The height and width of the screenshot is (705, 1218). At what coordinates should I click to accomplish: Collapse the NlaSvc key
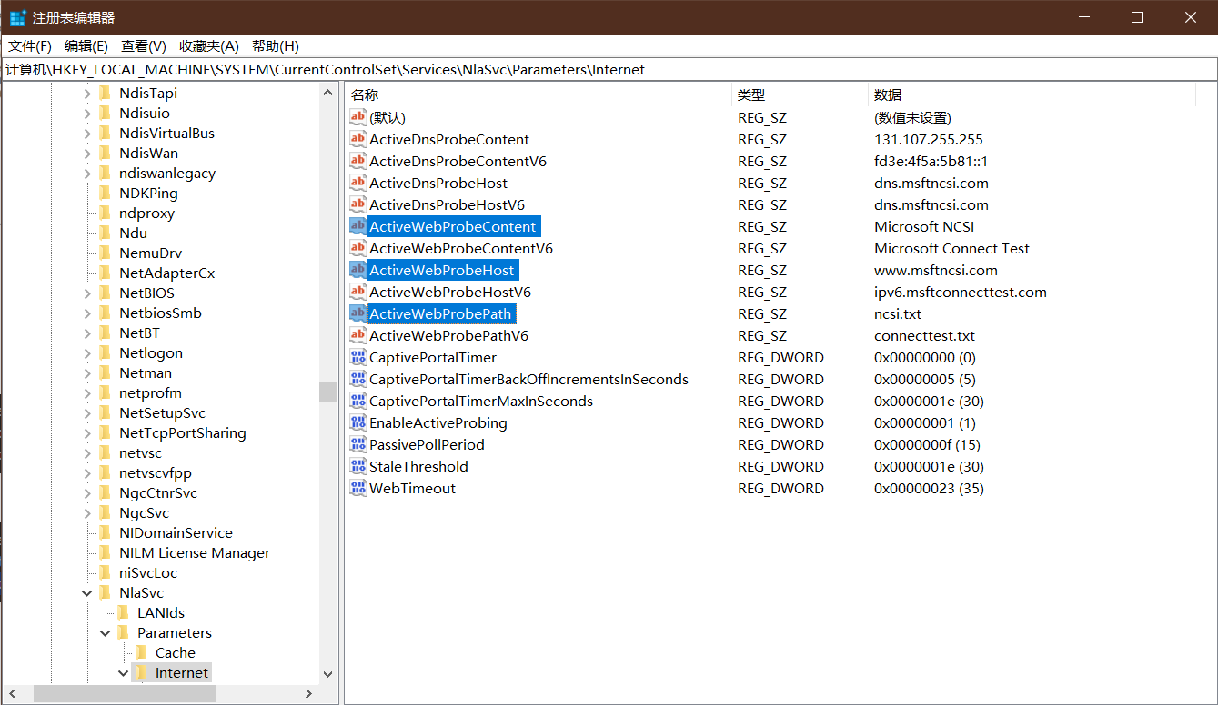(x=87, y=592)
